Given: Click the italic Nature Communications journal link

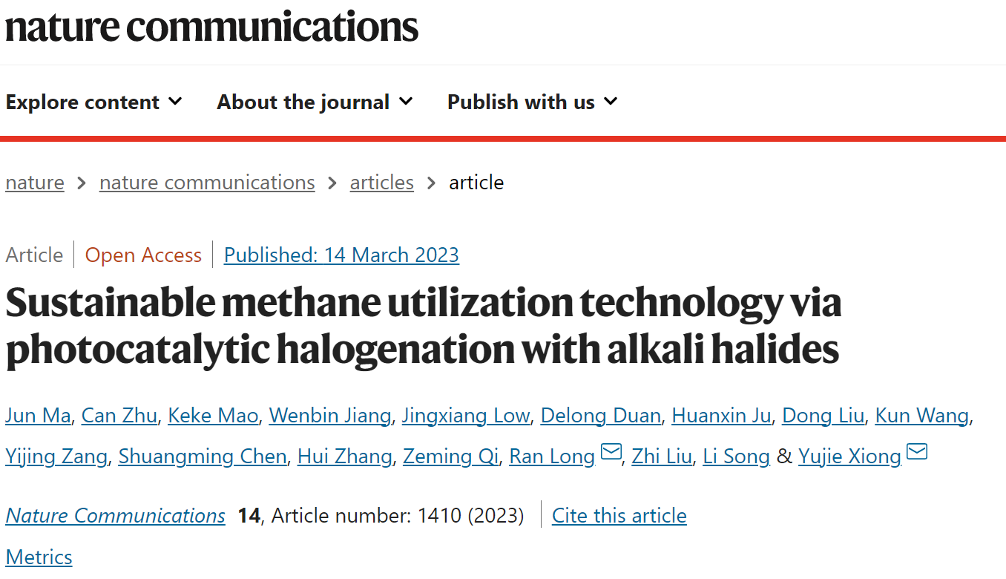Looking at the screenshot, I should (115, 516).
